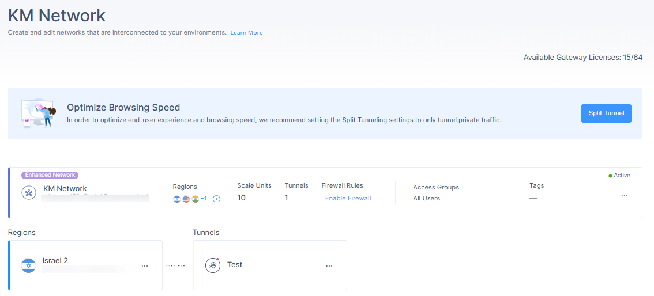
Task: Click the Test tunnel shield icon
Action: pos(212,265)
